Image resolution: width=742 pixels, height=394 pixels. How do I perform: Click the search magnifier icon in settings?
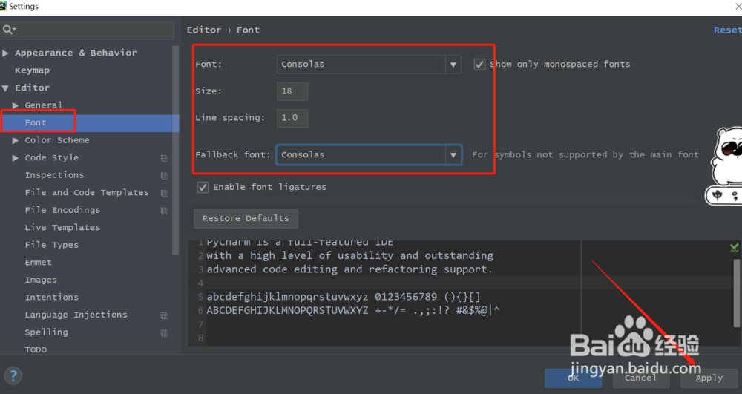[9, 30]
